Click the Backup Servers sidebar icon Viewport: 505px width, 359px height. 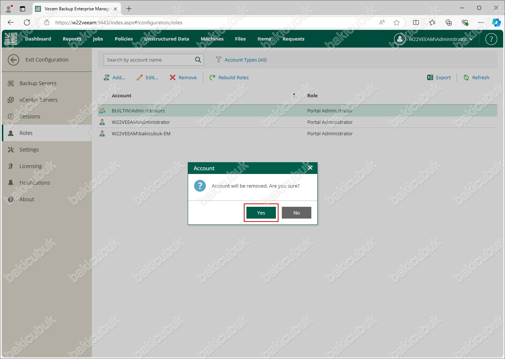(x=11, y=83)
